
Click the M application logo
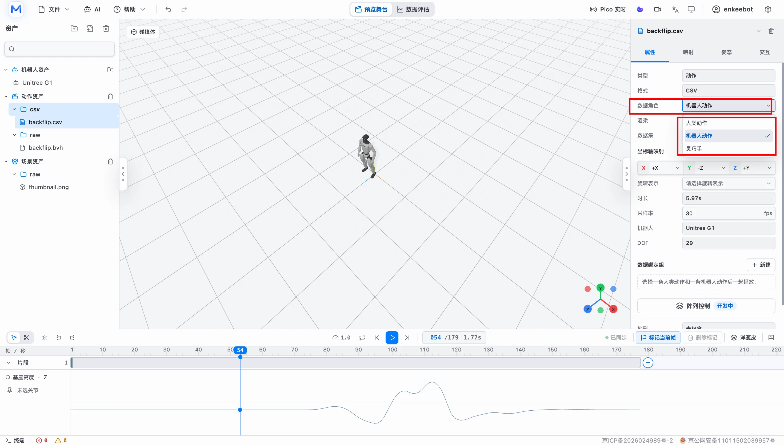point(16,9)
